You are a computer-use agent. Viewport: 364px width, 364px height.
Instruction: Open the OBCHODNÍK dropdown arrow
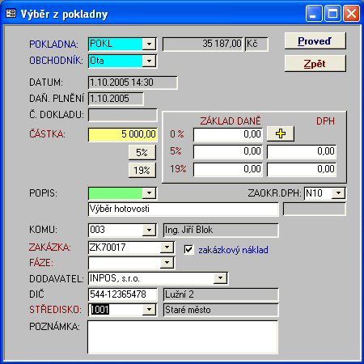tap(149, 61)
